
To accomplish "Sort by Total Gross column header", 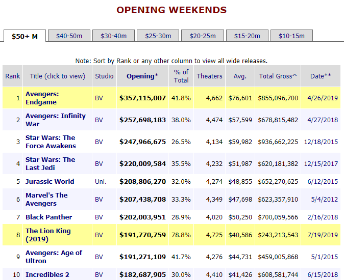I will click(x=278, y=76).
